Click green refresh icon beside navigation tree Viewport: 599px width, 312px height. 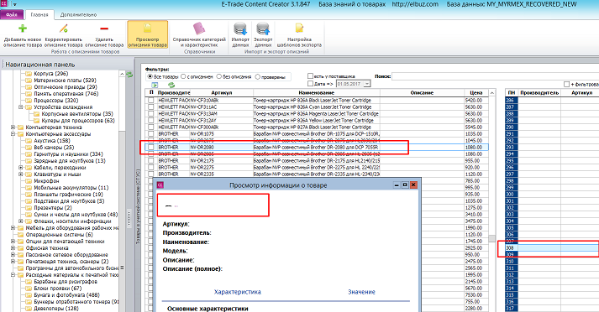tap(130, 75)
